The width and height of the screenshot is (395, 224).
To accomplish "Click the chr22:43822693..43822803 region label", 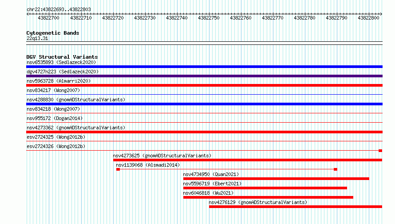I will tap(59, 9).
